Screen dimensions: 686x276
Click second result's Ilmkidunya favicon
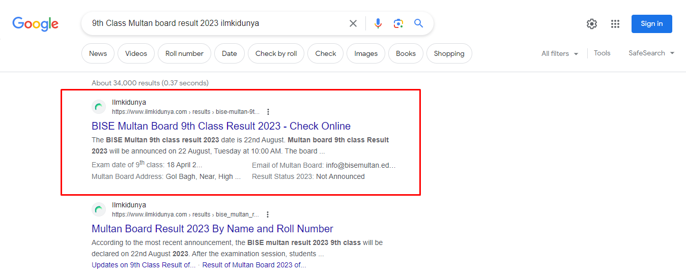(99, 209)
